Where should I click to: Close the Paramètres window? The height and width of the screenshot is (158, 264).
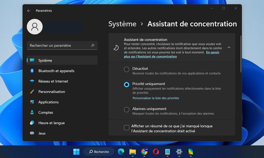pyautogui.click(x=236, y=8)
